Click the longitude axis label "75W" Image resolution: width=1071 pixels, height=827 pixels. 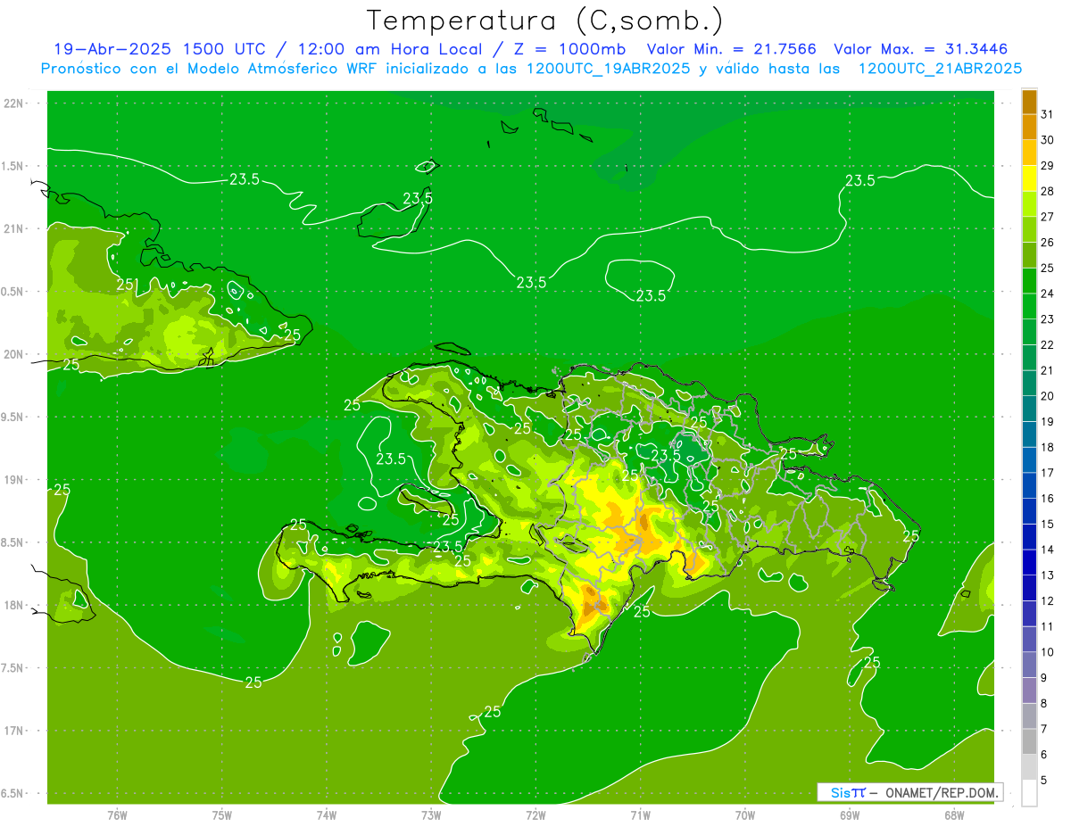[x=222, y=815]
